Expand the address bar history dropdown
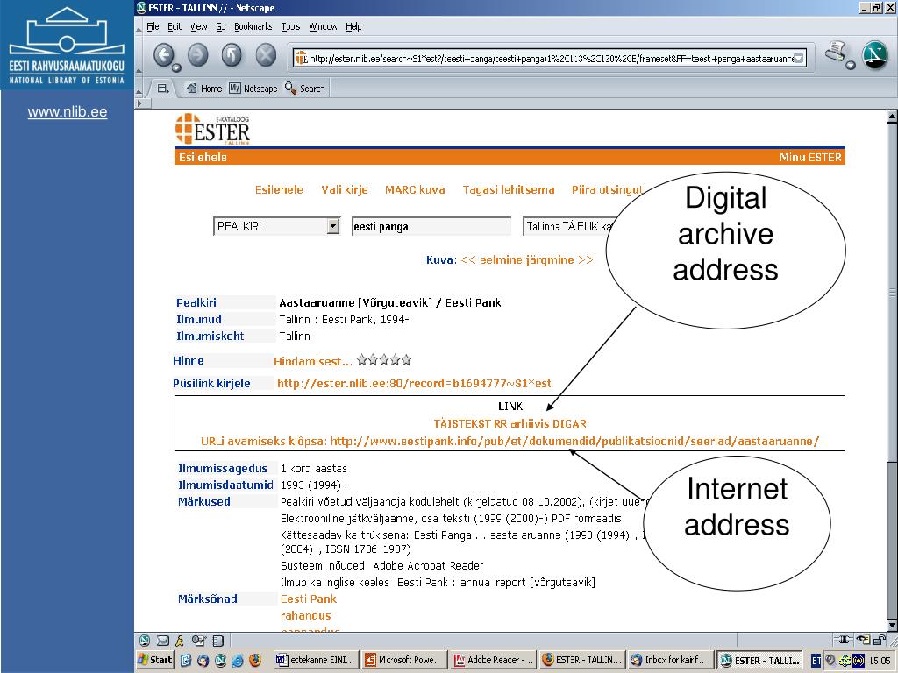 pos(799,58)
